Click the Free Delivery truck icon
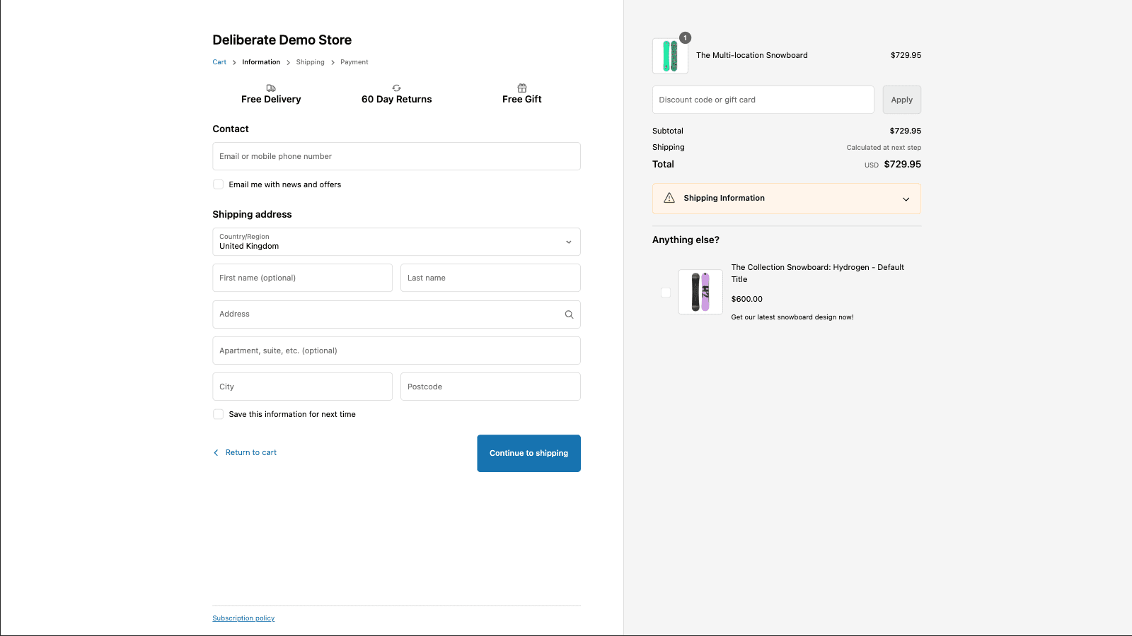This screenshot has height=636, width=1132. 271,88
